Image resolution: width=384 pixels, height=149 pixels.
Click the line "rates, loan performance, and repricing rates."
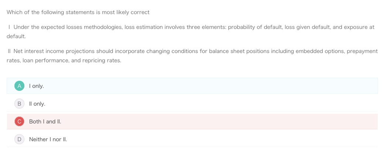[64, 61]
